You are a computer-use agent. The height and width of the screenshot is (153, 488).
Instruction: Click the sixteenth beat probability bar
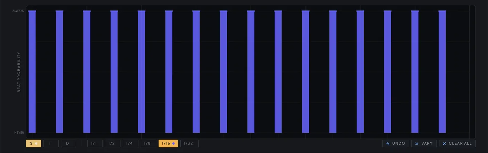442,72
